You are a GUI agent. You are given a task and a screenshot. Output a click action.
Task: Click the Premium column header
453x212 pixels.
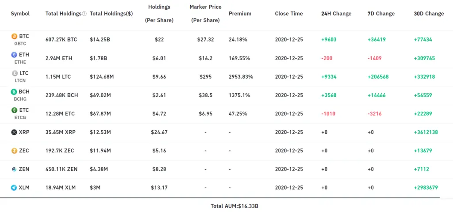click(240, 14)
